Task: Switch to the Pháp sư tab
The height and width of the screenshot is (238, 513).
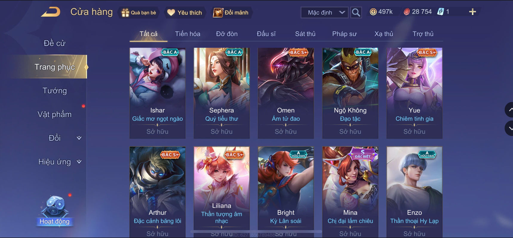Action: point(344,34)
